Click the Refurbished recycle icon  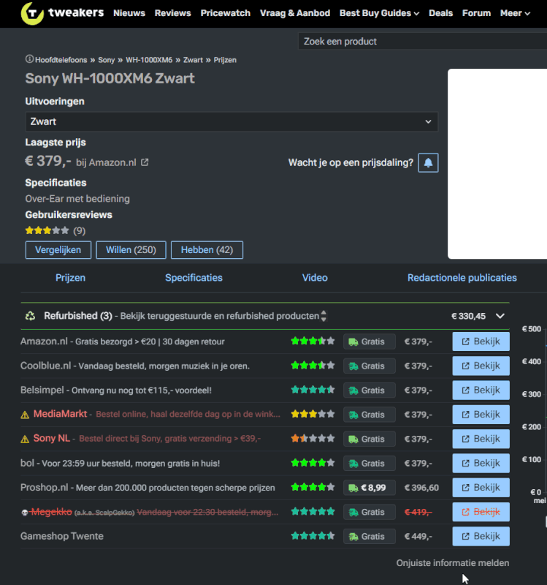30,316
